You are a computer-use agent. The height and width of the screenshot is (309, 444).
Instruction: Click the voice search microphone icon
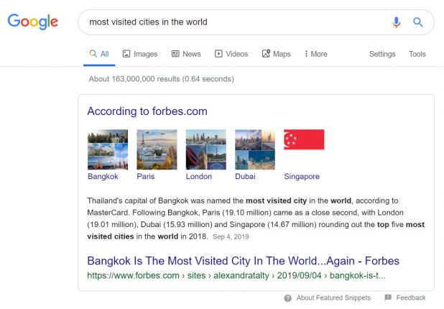pos(397,22)
